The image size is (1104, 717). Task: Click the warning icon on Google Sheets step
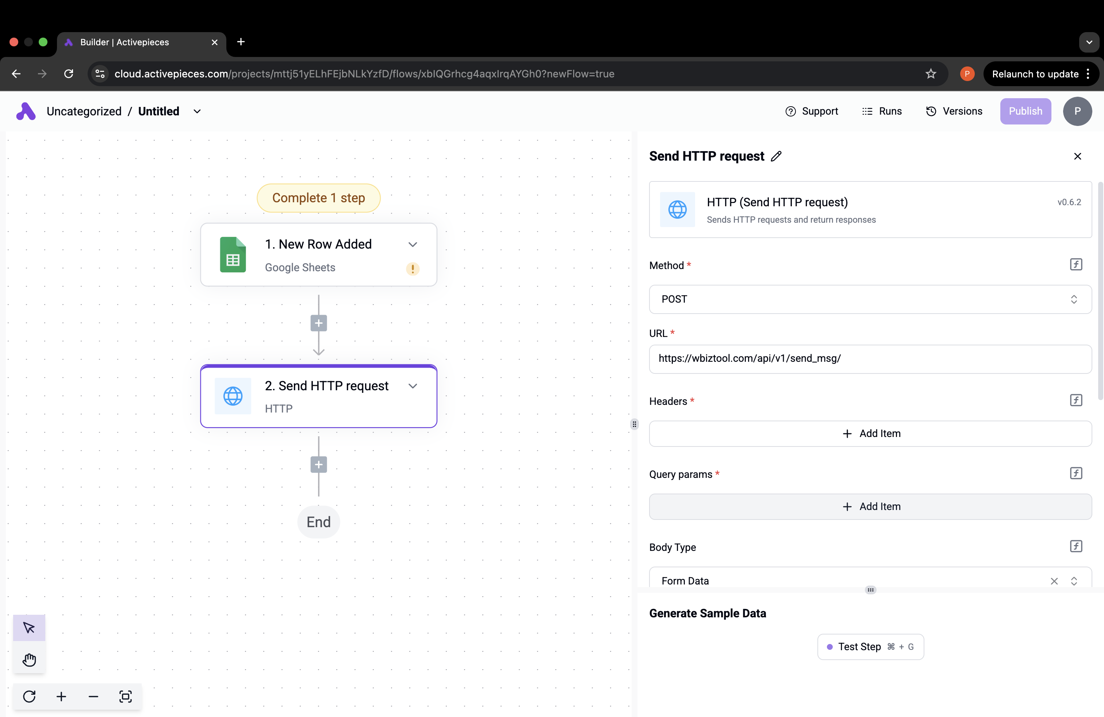coord(413,269)
